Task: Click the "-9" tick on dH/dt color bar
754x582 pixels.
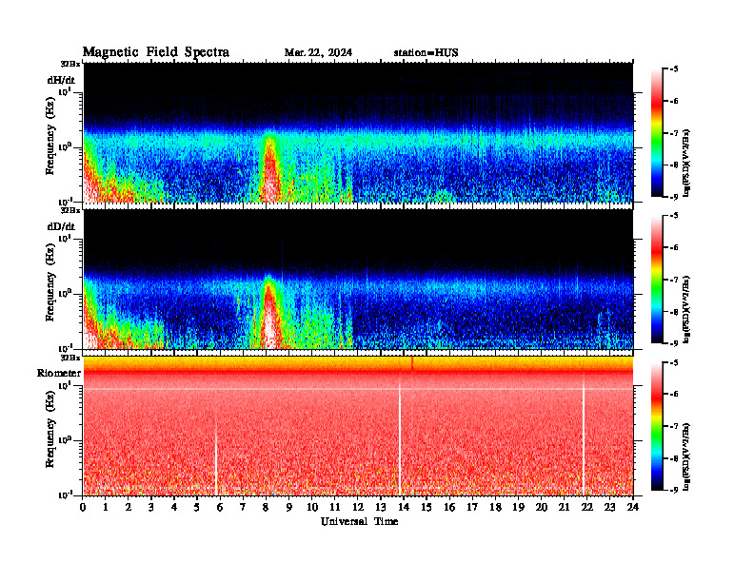Action: pos(673,197)
